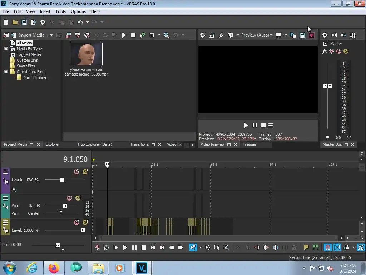Viewport: 366px width, 275px height.
Task: Toggle Split Screen View in preview
Action: tap(231, 35)
